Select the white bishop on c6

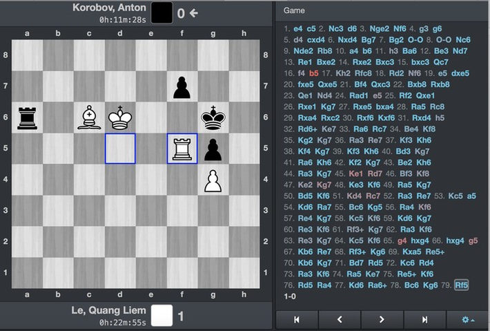click(x=89, y=117)
